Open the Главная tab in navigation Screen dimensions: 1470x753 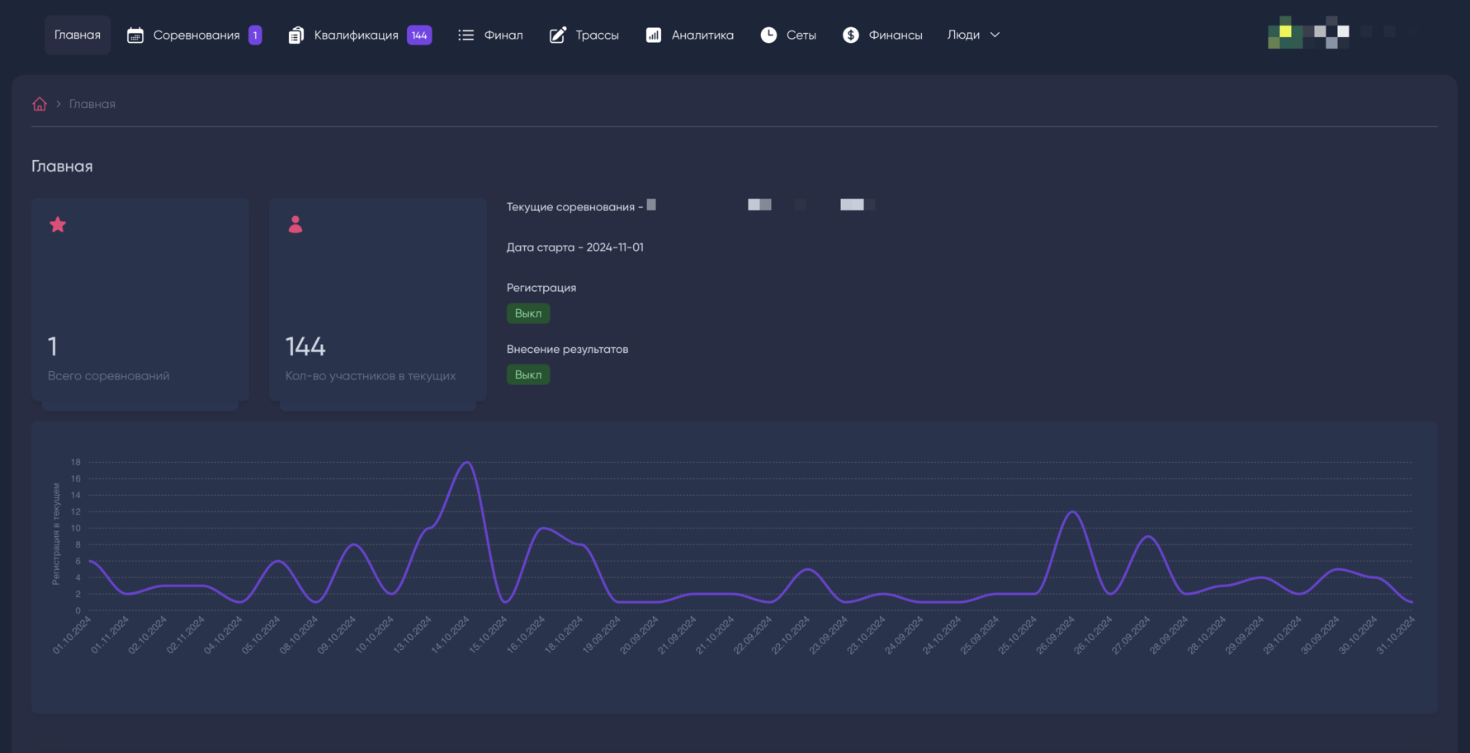coord(78,35)
